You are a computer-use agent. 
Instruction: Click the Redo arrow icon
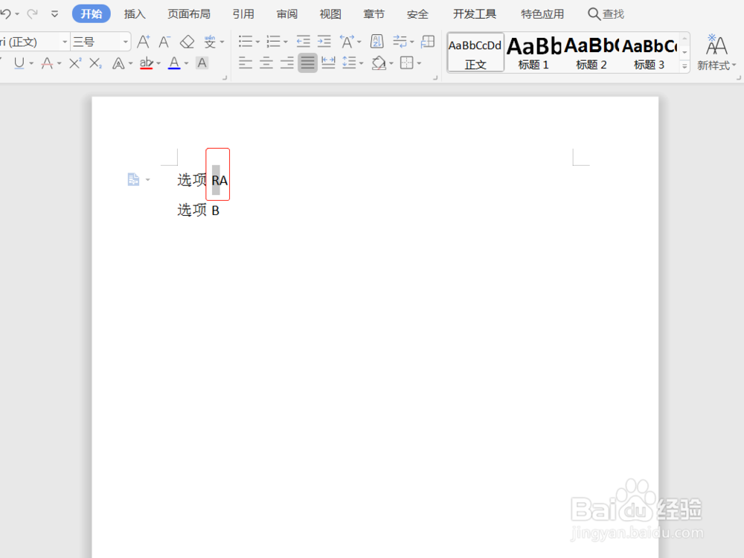click(32, 13)
